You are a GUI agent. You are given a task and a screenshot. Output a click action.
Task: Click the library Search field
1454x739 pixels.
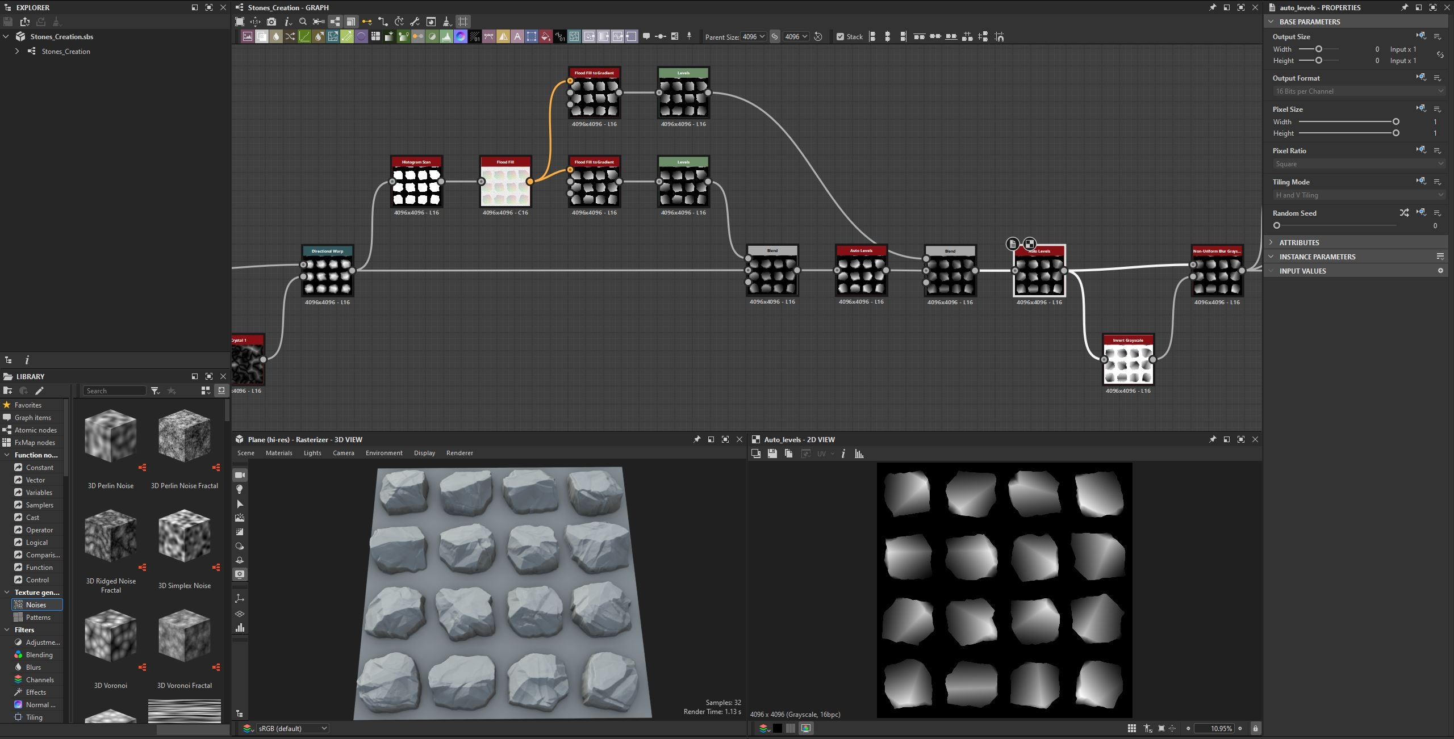pos(115,391)
